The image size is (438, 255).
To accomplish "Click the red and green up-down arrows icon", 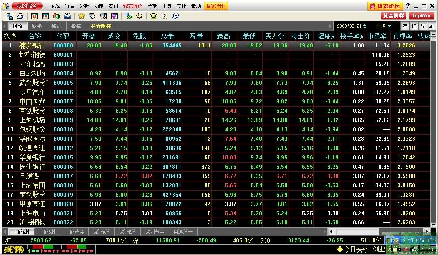I will [56, 16].
